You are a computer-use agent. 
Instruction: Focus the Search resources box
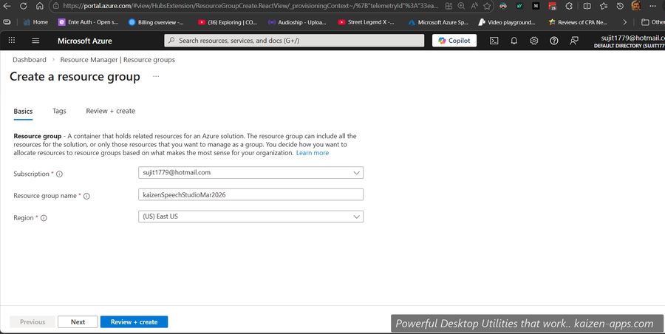[294, 41]
